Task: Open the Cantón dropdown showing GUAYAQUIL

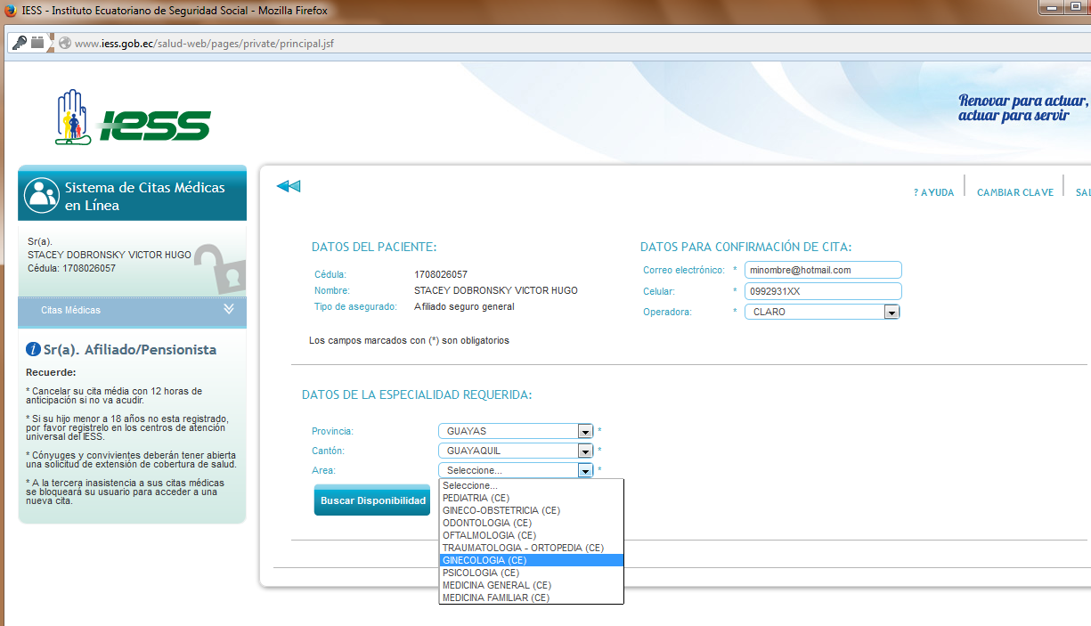Action: coord(516,451)
